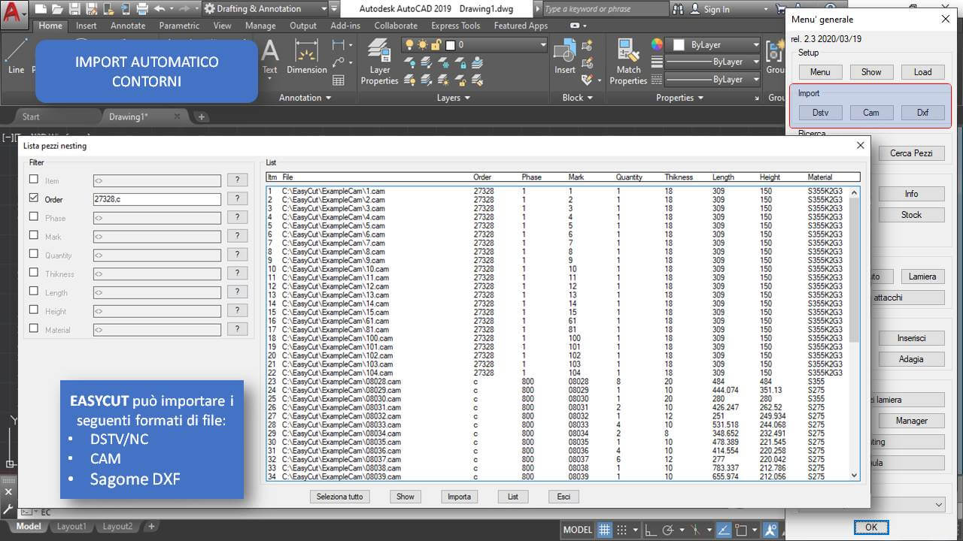Toggle ortho mode in status bar
This screenshot has height=541, width=963.
(652, 530)
